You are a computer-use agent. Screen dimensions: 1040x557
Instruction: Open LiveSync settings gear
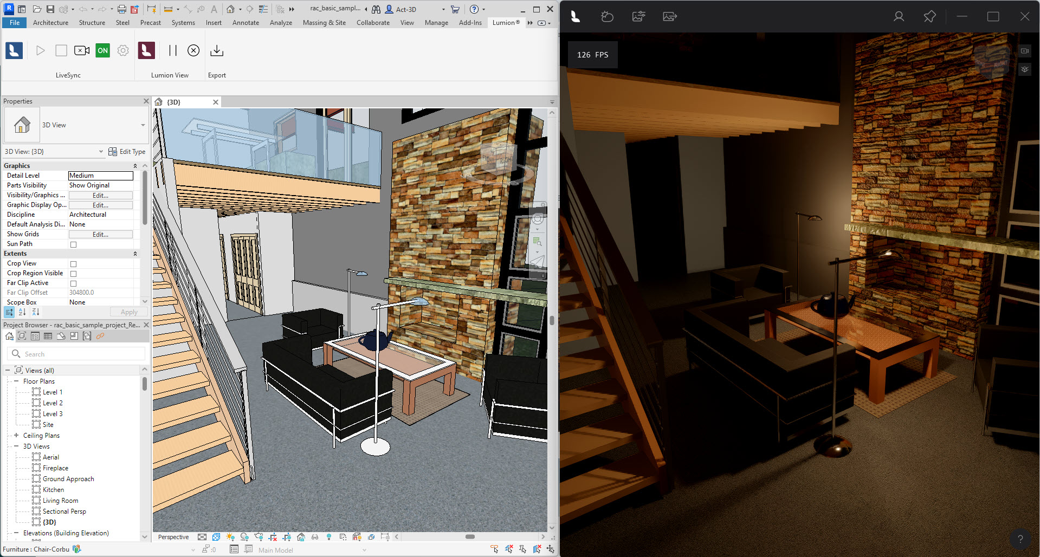[123, 50]
